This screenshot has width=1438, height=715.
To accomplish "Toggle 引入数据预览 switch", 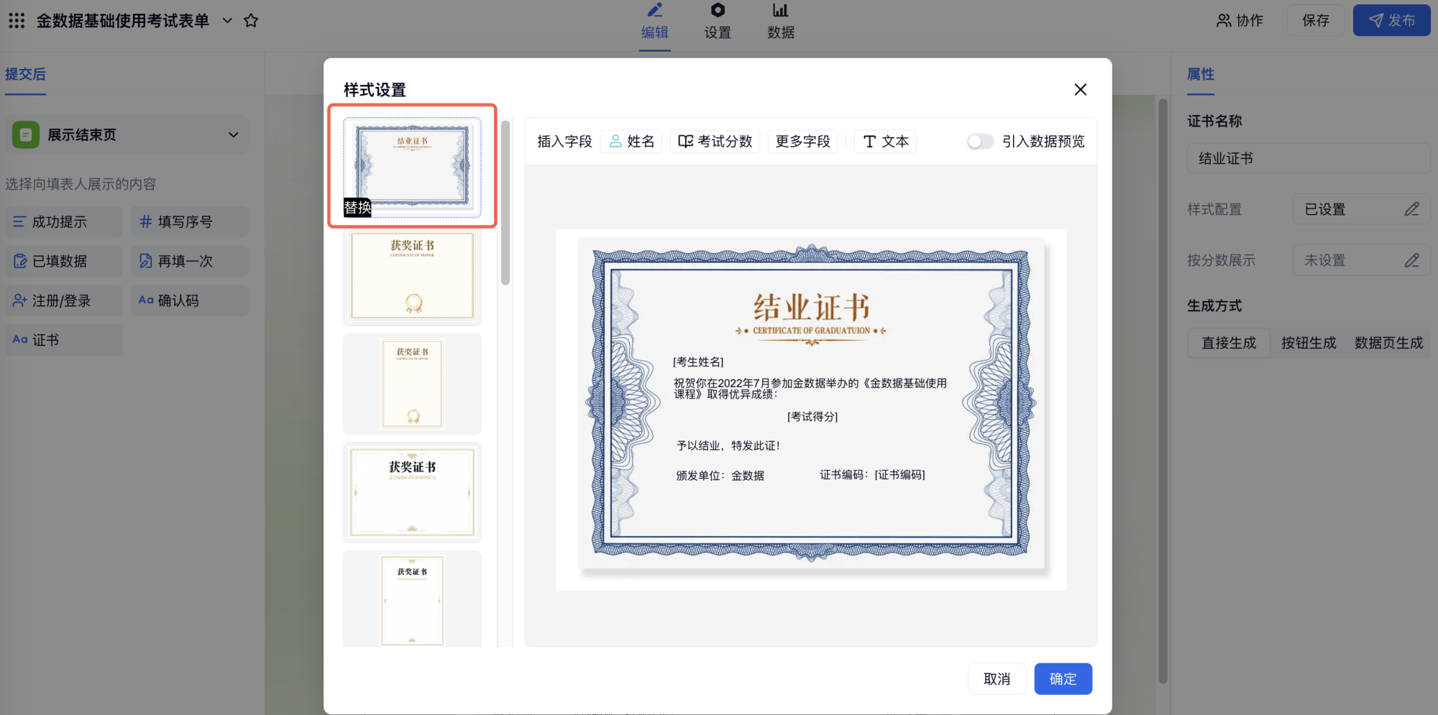I will (x=979, y=142).
